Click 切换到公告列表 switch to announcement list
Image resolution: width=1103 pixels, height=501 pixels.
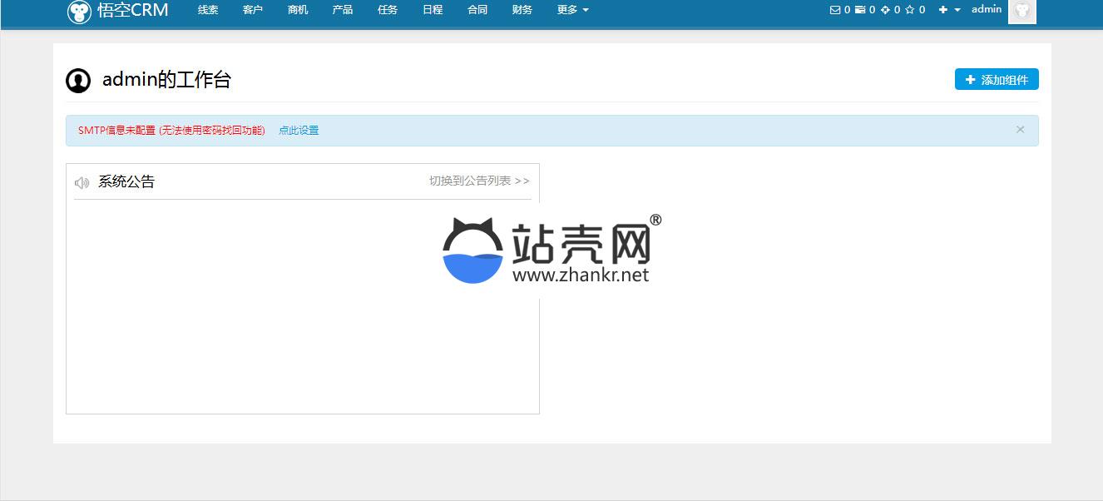coord(479,181)
